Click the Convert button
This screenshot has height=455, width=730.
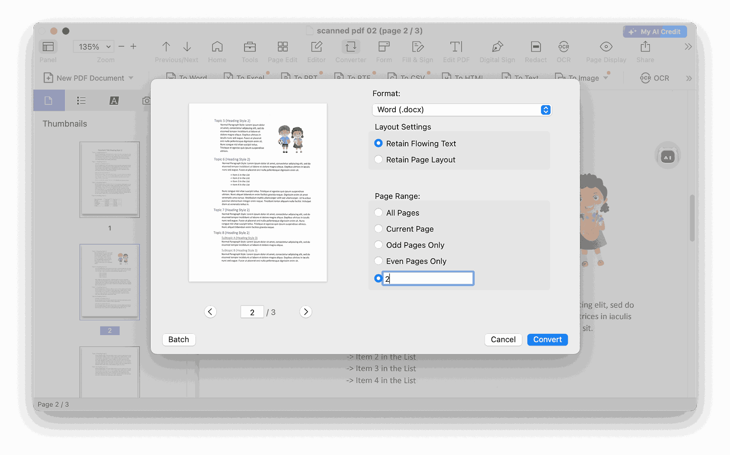click(x=547, y=339)
